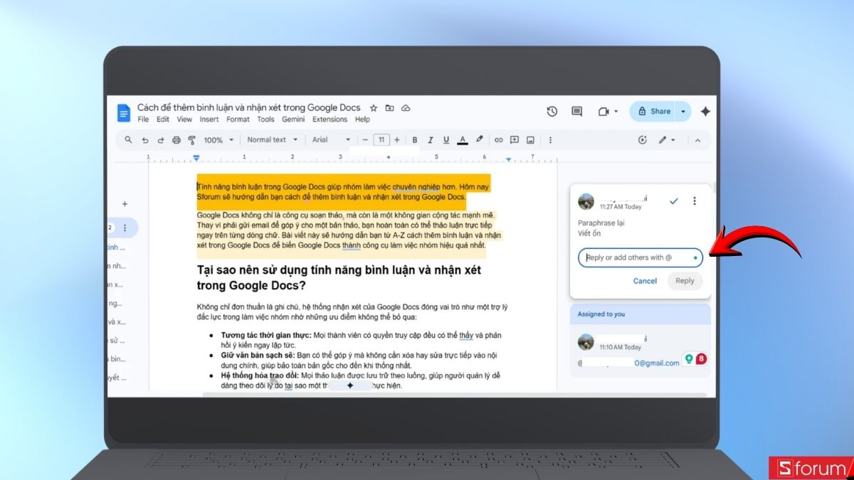Click the Gemini sparkle in document body
The height and width of the screenshot is (480, 854).
tap(350, 385)
